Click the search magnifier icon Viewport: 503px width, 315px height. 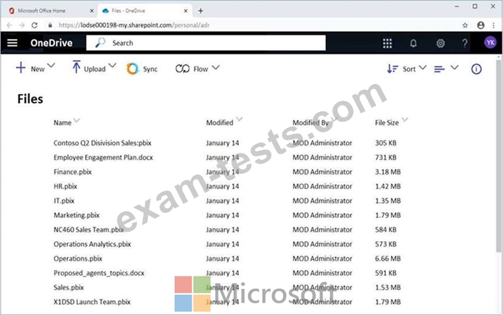point(100,43)
